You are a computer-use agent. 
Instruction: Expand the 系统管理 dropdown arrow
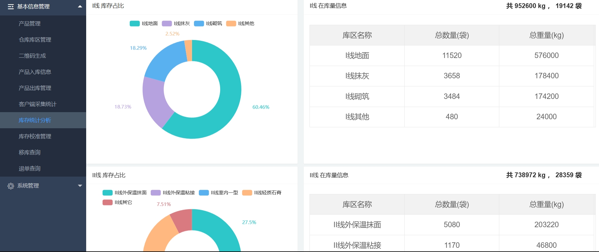pyautogui.click(x=80, y=186)
